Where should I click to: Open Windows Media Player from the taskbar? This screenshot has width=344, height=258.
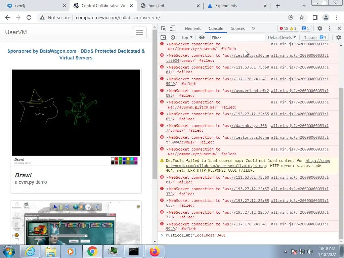pyautogui.click(x=71, y=251)
